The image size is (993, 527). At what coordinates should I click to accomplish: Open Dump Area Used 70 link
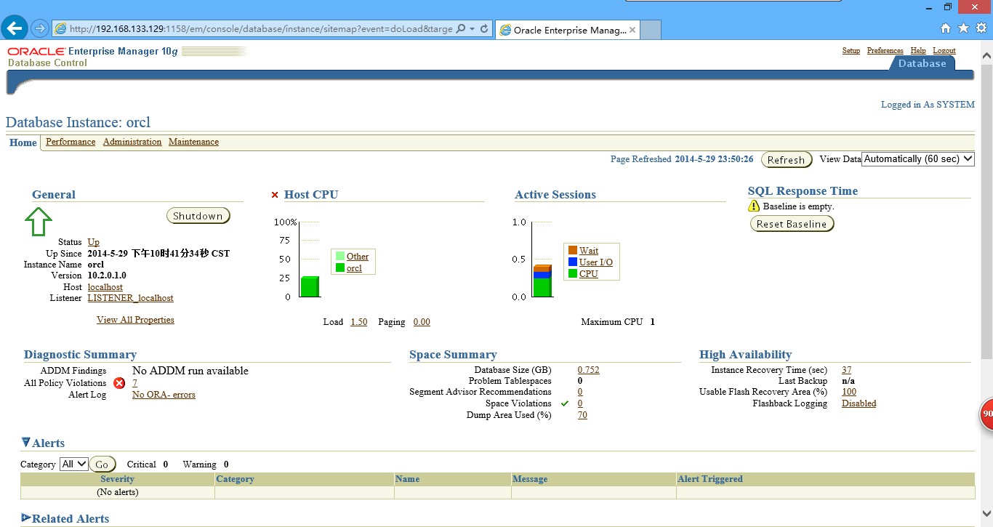582,415
